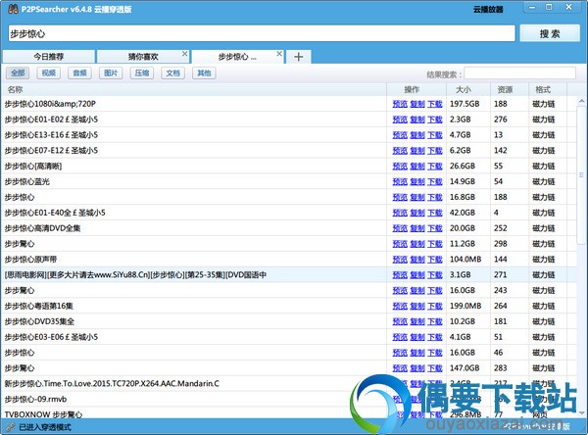Sort by the 格式 column header

tap(548, 89)
